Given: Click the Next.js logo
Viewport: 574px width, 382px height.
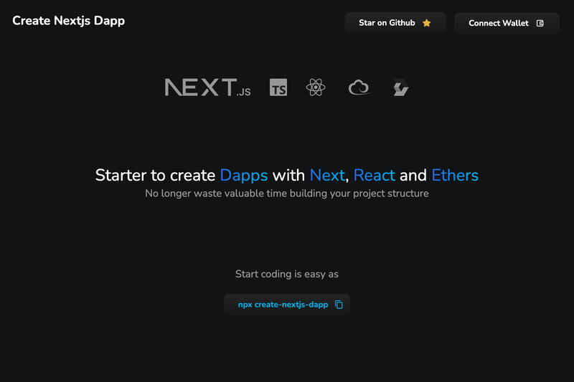Looking at the screenshot, I should point(207,87).
